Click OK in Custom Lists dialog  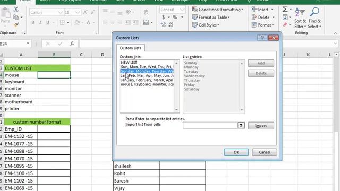tap(236, 152)
